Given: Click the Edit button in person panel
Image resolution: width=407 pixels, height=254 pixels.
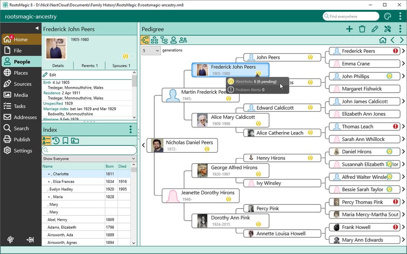Looking at the screenshot, I should (x=50, y=75).
